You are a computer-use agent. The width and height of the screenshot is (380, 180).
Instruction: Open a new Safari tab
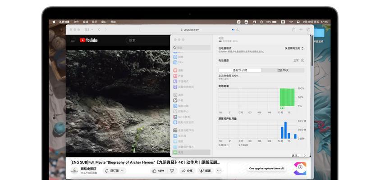(301, 30)
